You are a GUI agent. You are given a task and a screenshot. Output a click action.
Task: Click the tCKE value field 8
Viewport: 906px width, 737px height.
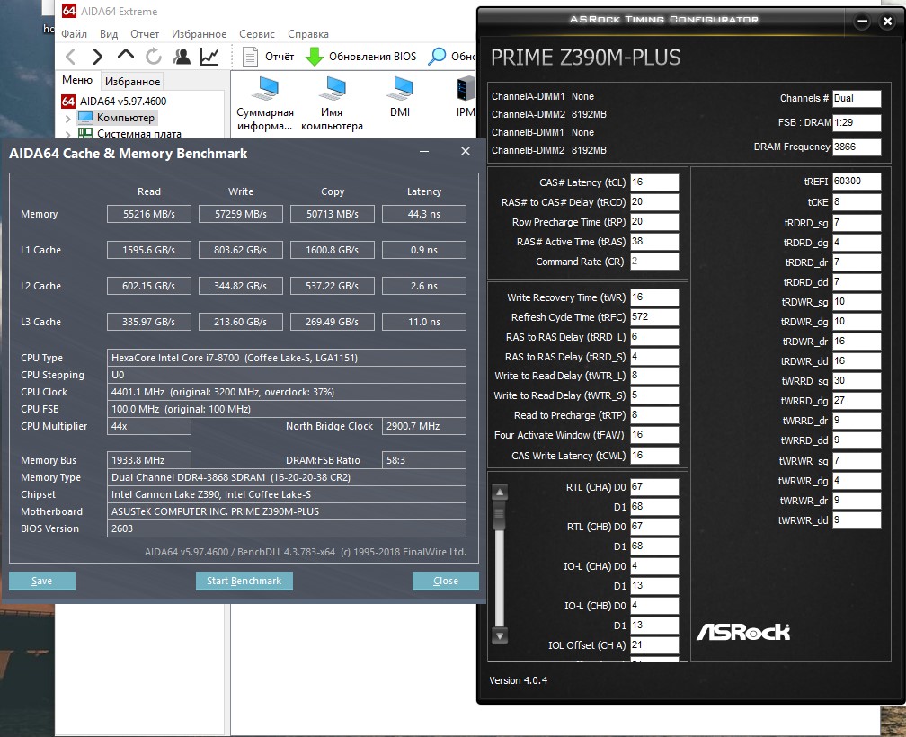[x=857, y=202]
